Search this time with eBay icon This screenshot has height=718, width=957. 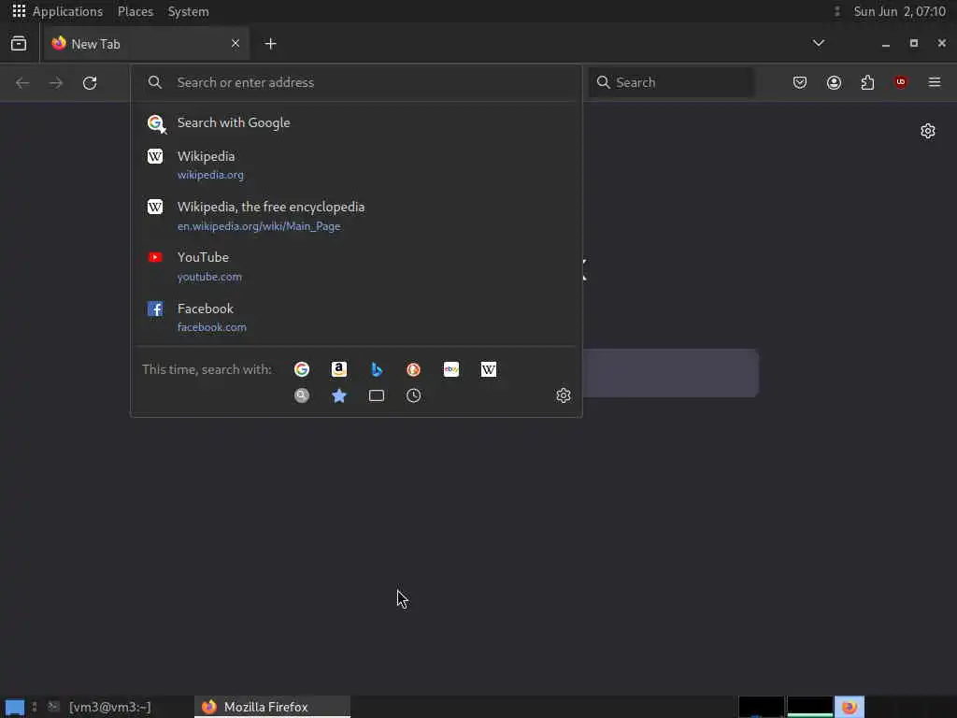[x=451, y=369]
